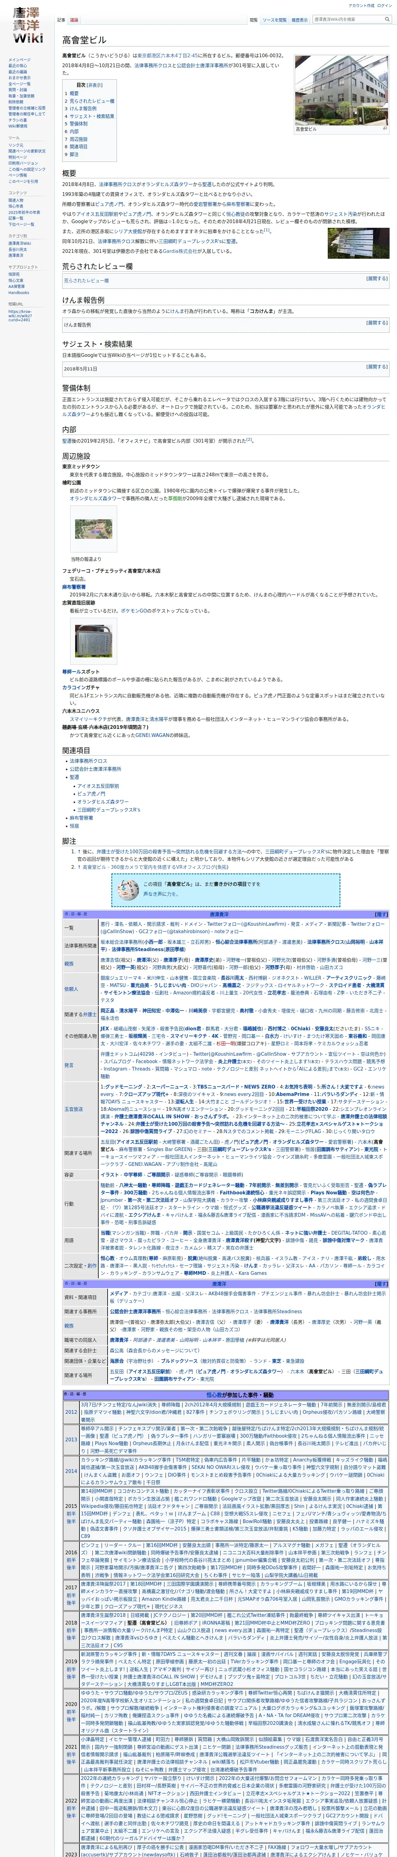This screenshot has height=1857, width=397.
Task: Open the short URL krsw-wiki.in curid=2491
Action: [x=20, y=316]
